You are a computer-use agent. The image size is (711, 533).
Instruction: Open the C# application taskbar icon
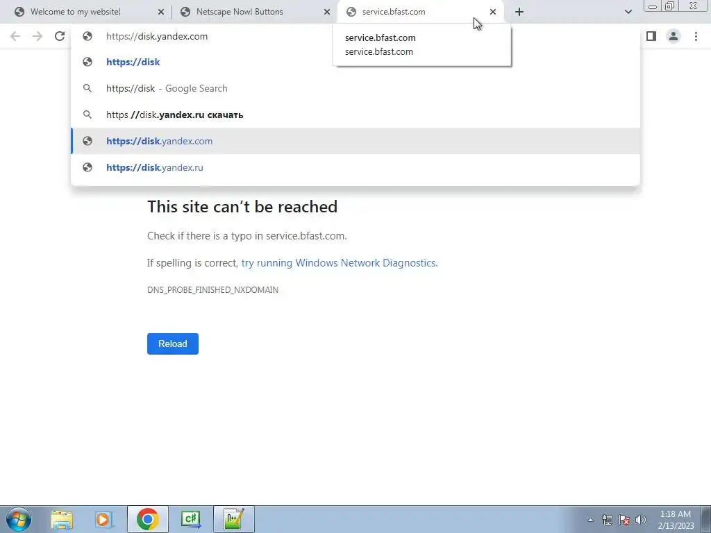[191, 519]
